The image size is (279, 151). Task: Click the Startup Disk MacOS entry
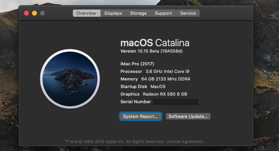click(x=143, y=86)
